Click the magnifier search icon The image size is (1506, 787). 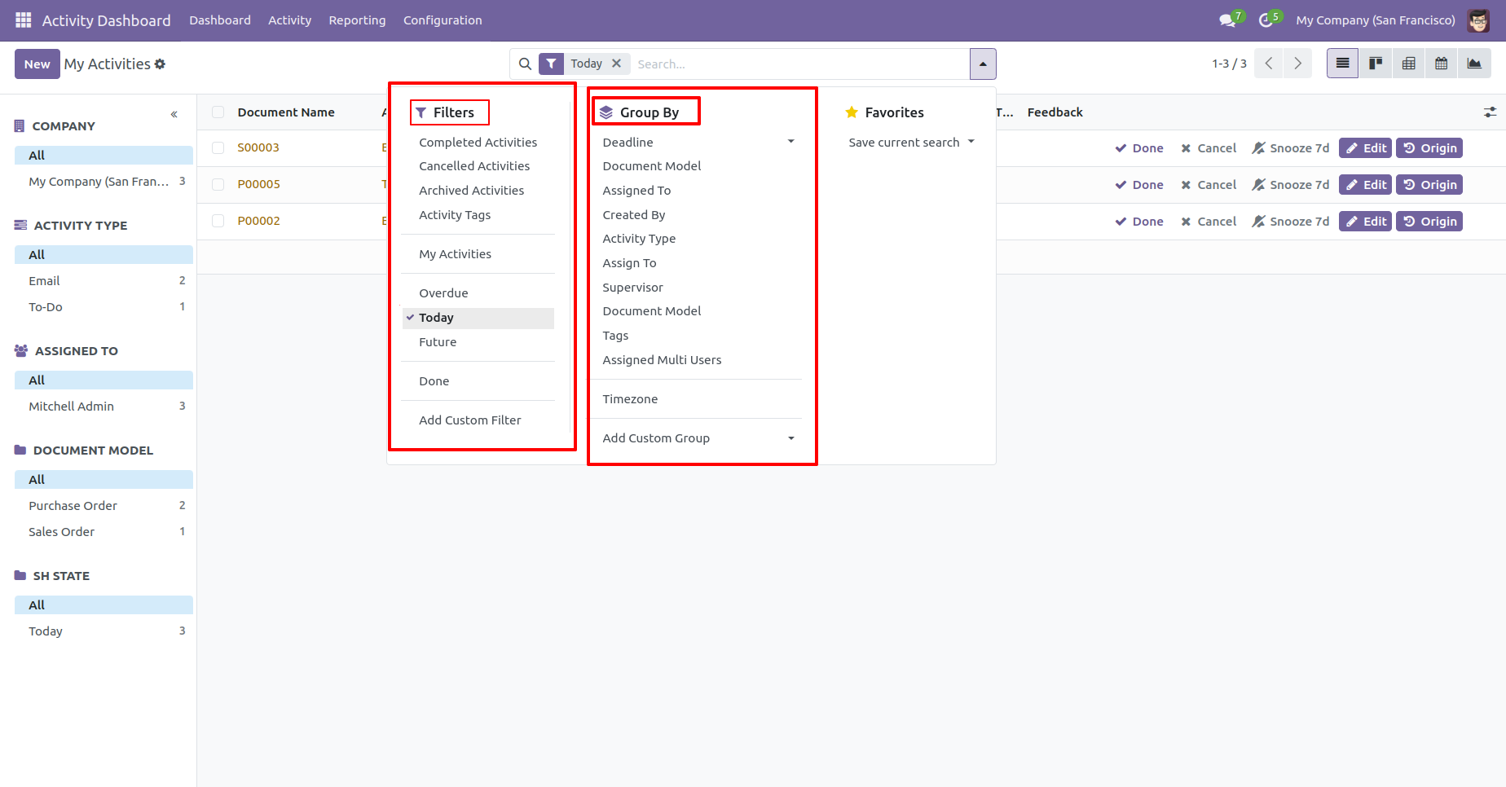pyautogui.click(x=525, y=64)
